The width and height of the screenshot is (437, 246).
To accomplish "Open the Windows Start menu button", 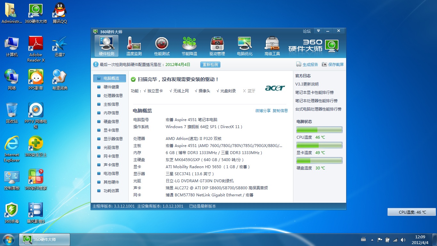I will tap(8, 239).
